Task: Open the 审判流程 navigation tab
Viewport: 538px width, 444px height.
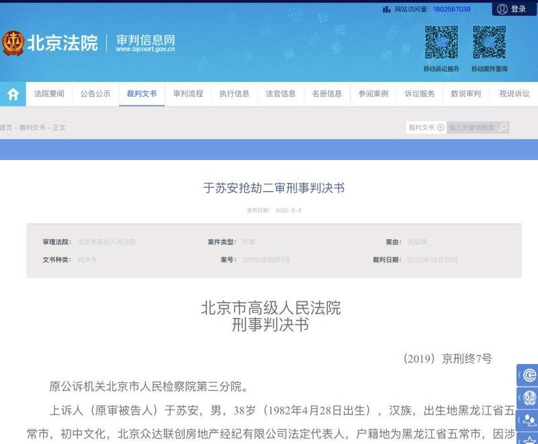Action: pos(188,94)
